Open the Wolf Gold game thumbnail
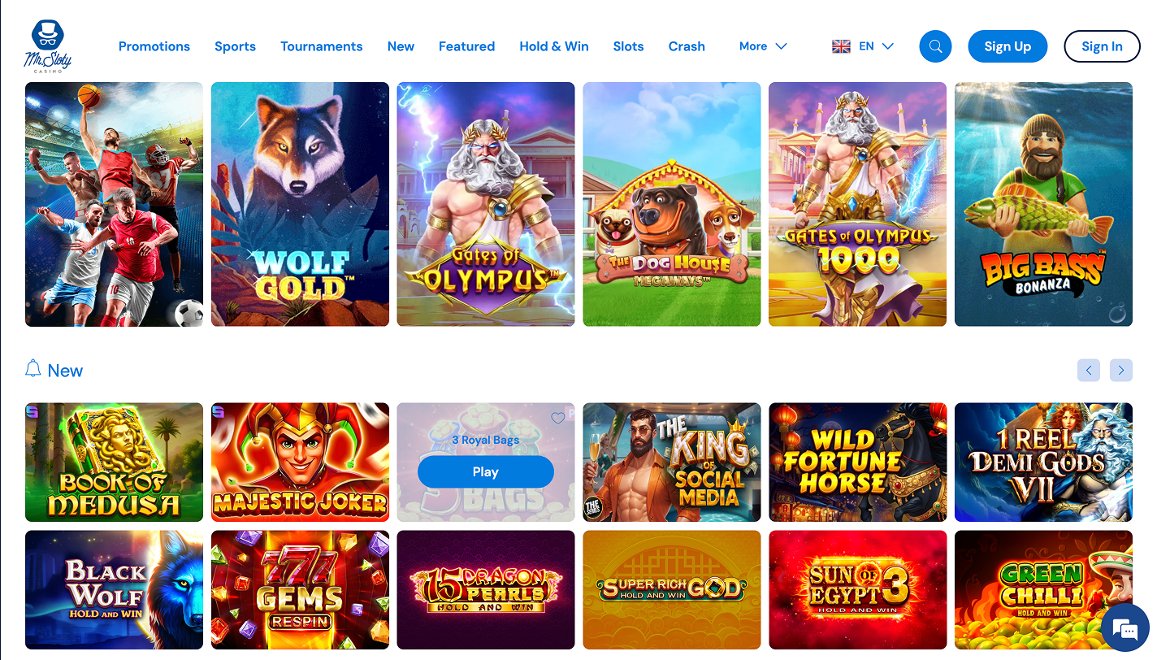 [300, 204]
